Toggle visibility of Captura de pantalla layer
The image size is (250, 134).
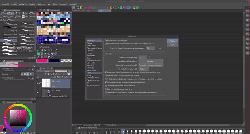[x=38, y=92]
